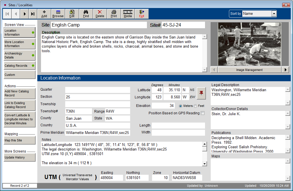The width and height of the screenshot is (293, 191).
Task: Open the Media filmstrip icon
Action: [x=128, y=14]
